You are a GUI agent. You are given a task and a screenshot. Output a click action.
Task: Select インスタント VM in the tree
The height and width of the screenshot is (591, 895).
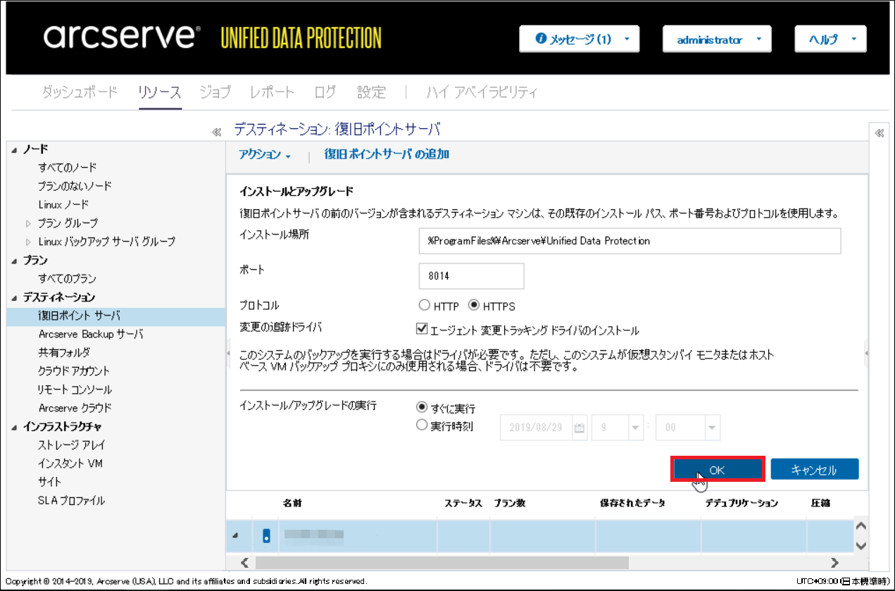pos(70,464)
